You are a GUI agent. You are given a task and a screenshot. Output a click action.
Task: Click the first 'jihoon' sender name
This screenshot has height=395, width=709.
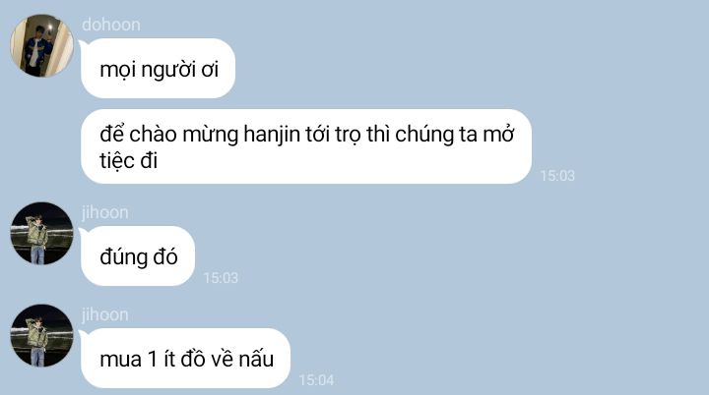[x=105, y=212]
